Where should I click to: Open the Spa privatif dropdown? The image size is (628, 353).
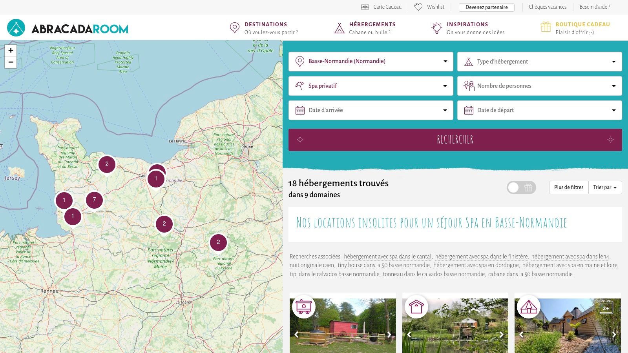[x=371, y=86]
